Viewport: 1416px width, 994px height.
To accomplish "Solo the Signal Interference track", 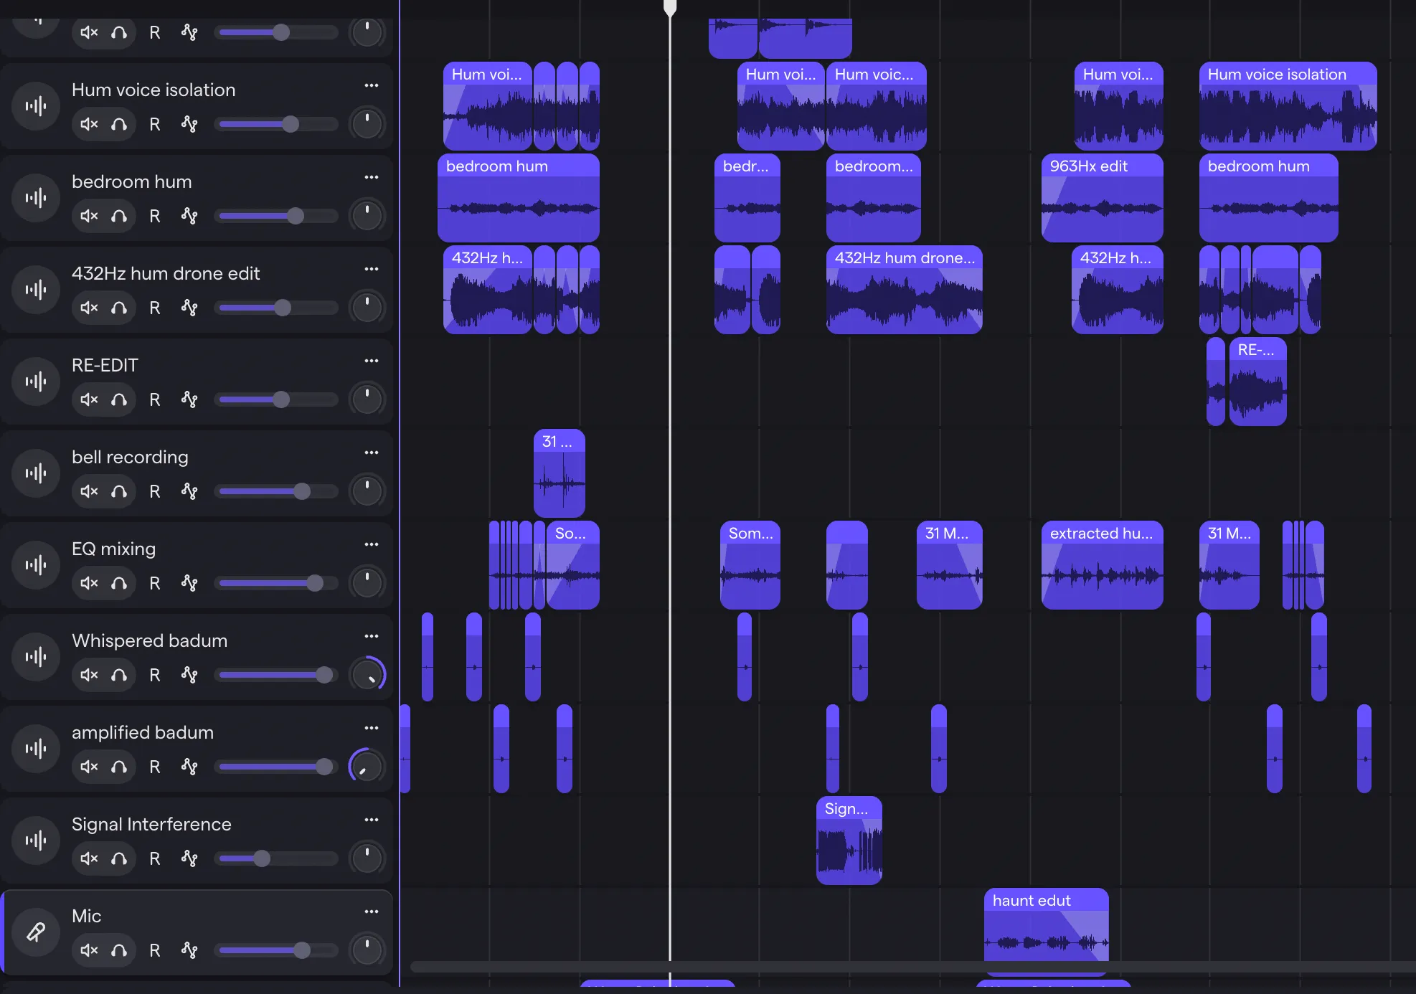I will [x=119, y=858].
